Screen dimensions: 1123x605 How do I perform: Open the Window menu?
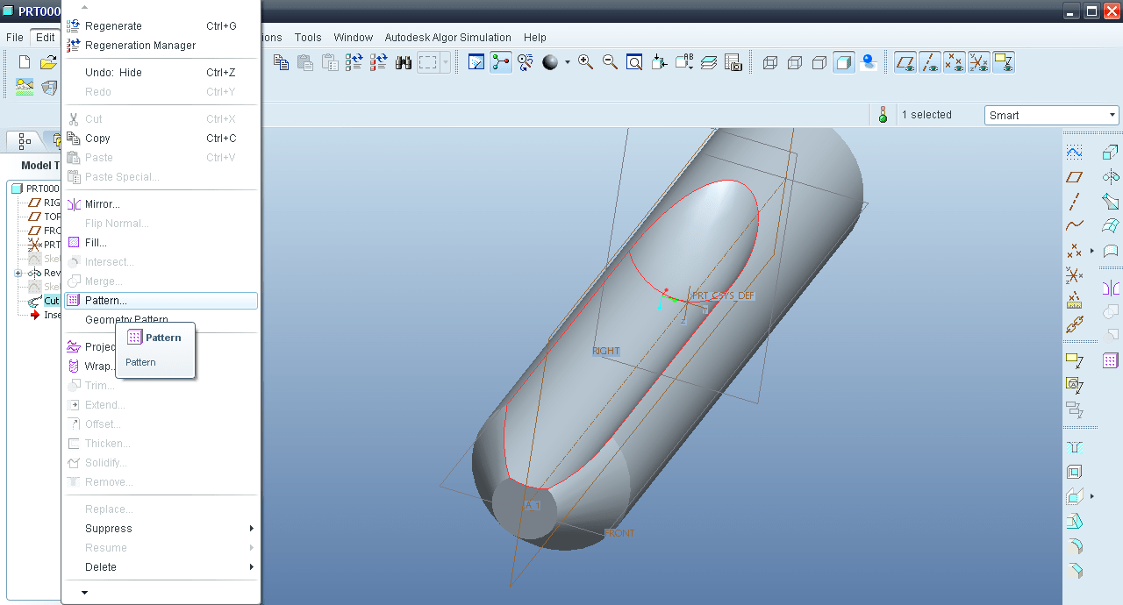(x=354, y=38)
